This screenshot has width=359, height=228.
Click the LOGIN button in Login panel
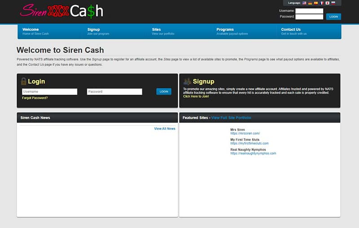[x=164, y=92]
